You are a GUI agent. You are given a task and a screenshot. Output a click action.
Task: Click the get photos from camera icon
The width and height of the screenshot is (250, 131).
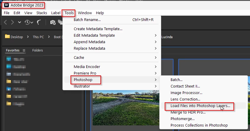point(53,22)
